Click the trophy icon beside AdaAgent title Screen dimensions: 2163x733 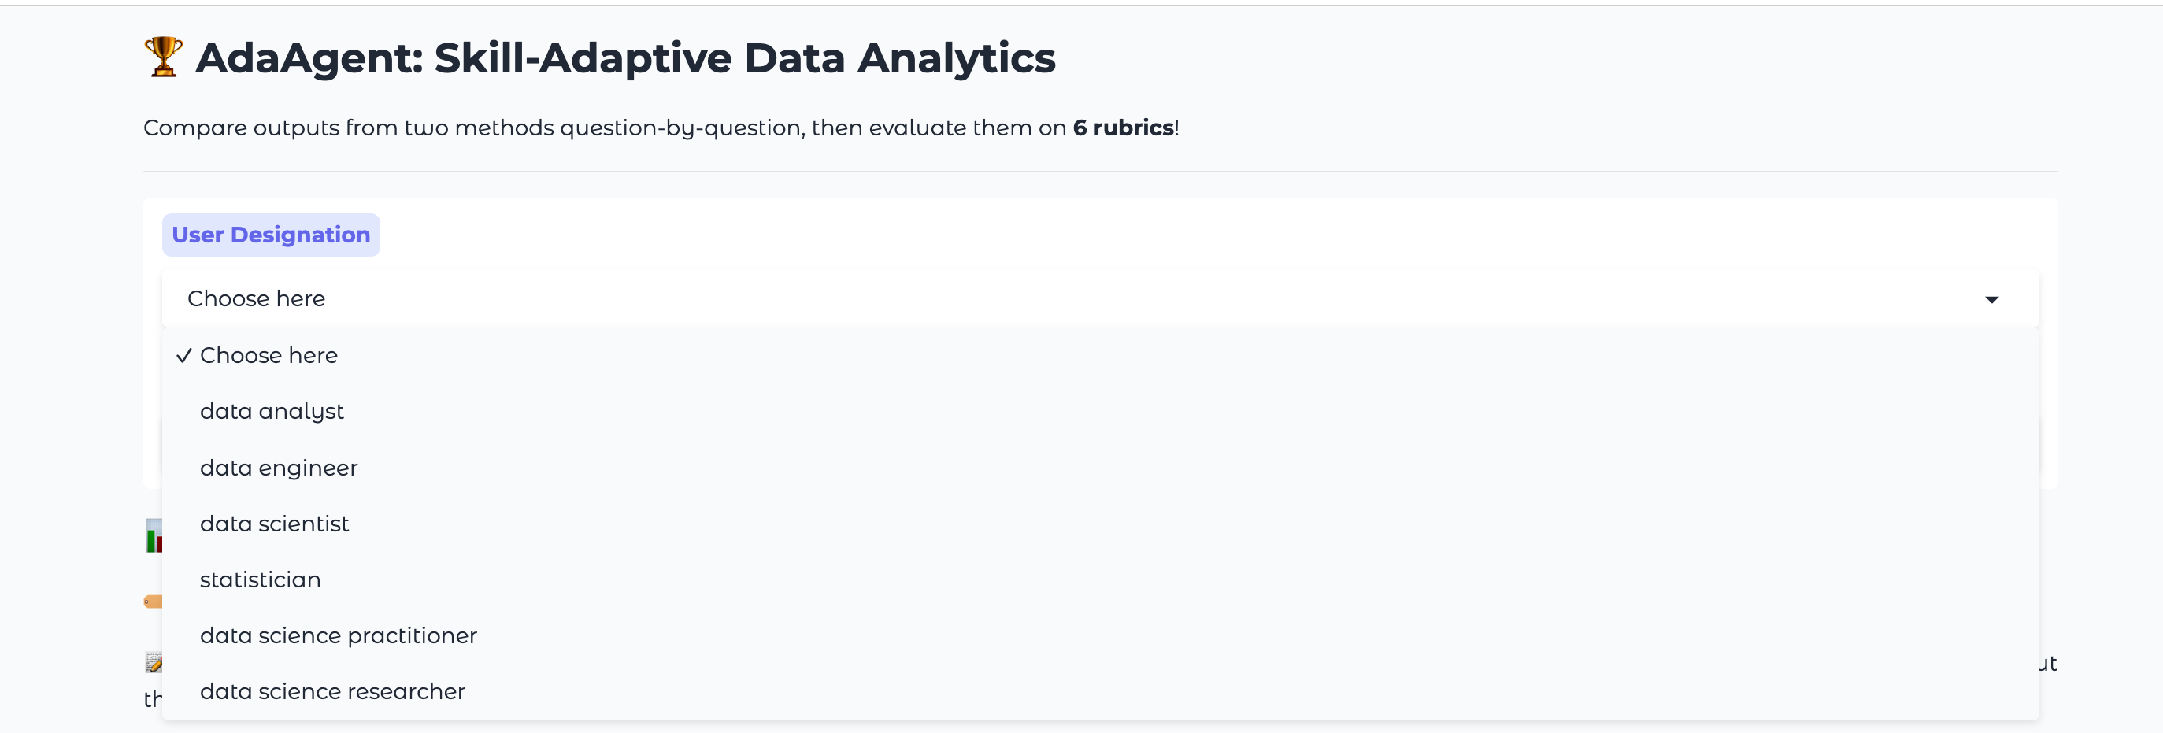[163, 57]
